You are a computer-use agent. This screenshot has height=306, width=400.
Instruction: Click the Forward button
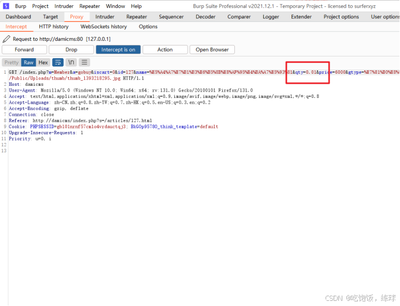tap(24, 50)
